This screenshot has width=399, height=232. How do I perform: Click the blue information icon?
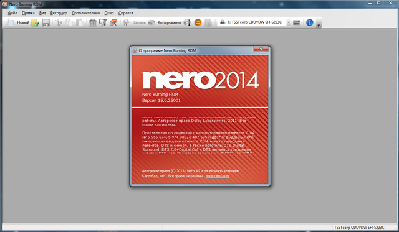[x=309, y=22]
